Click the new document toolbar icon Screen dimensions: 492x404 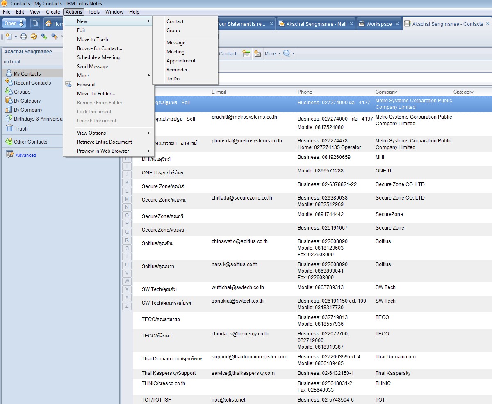point(9,37)
